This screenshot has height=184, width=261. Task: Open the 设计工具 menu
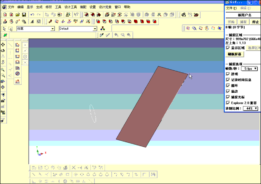click(x=71, y=7)
